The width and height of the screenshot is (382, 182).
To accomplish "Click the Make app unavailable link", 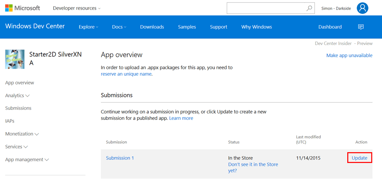I will click(349, 55).
